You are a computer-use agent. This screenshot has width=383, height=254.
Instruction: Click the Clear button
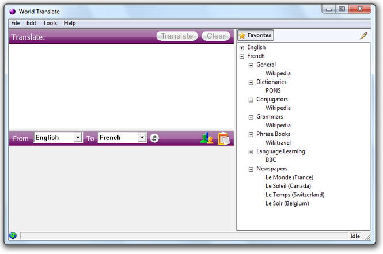click(216, 36)
